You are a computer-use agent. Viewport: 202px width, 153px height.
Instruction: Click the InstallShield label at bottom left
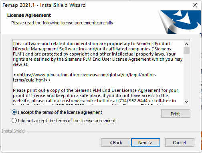coord(13,131)
